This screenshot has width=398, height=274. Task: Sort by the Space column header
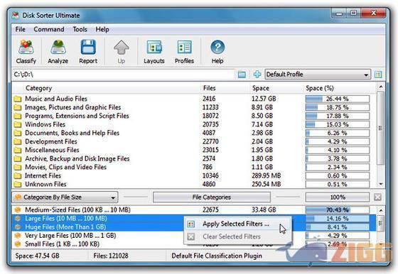[261, 88]
